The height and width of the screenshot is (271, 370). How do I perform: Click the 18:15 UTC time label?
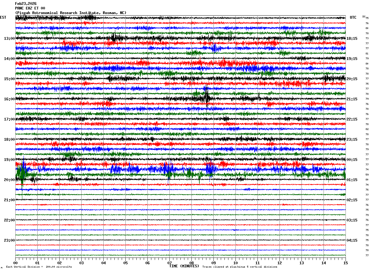352,39
